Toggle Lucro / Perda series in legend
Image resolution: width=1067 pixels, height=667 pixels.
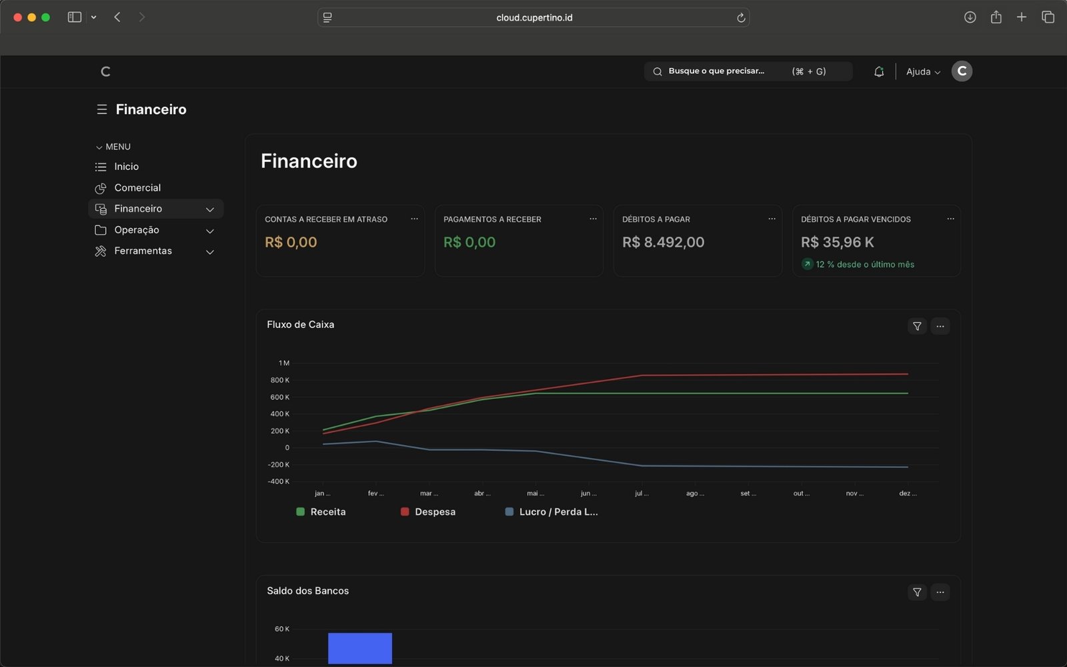pos(552,512)
